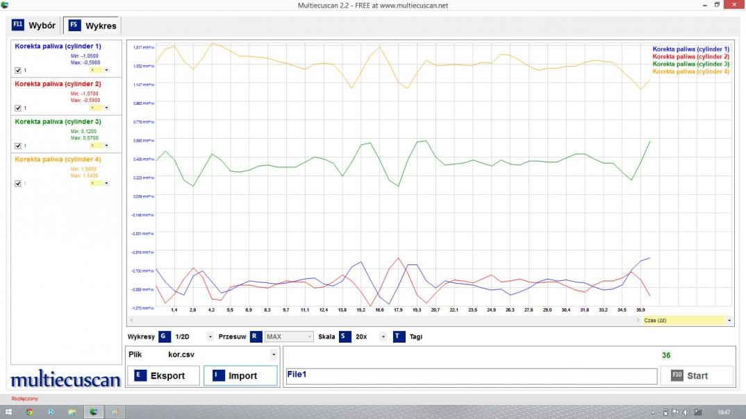Click the Tagi label button

pyautogui.click(x=416, y=336)
